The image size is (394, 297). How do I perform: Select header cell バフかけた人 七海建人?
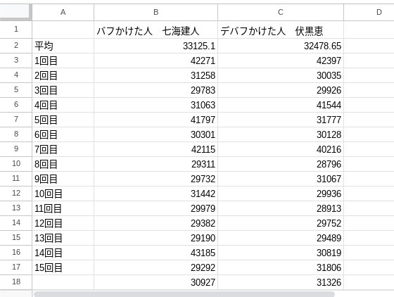155,30
